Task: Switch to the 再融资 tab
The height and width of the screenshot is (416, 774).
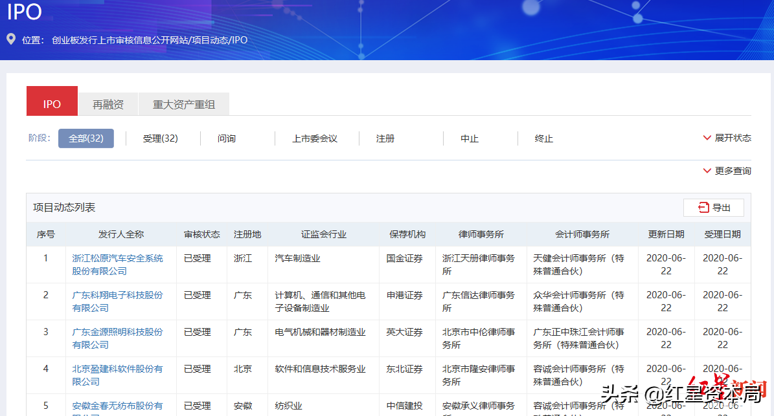Action: [x=108, y=104]
